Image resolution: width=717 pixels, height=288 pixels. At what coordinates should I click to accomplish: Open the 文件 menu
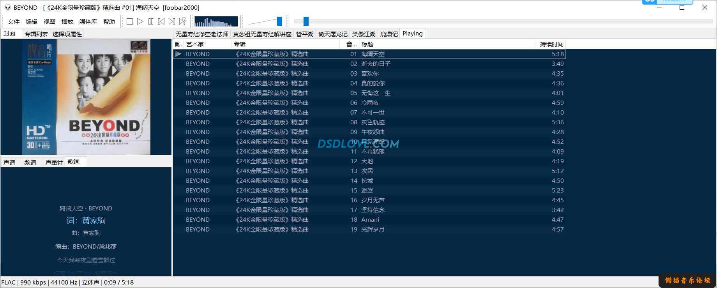(x=14, y=21)
